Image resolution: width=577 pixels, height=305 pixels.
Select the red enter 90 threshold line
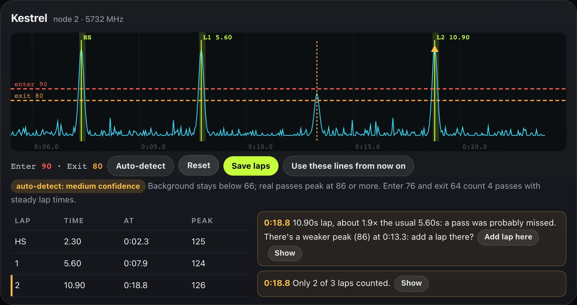tap(288, 89)
